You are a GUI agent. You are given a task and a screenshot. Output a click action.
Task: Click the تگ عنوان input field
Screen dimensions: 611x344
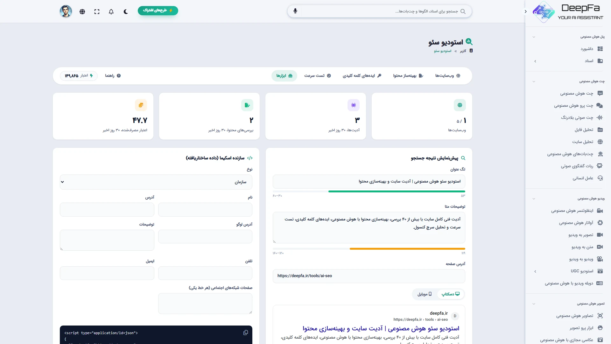click(369, 182)
